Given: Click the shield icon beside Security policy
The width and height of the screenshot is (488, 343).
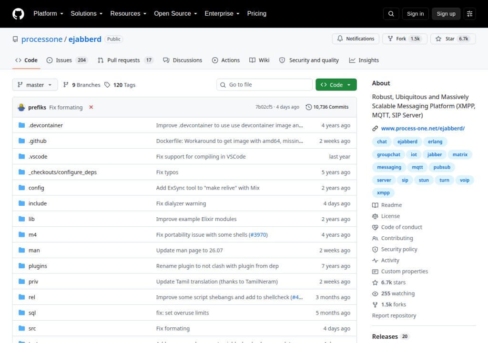Looking at the screenshot, I should click(x=375, y=249).
